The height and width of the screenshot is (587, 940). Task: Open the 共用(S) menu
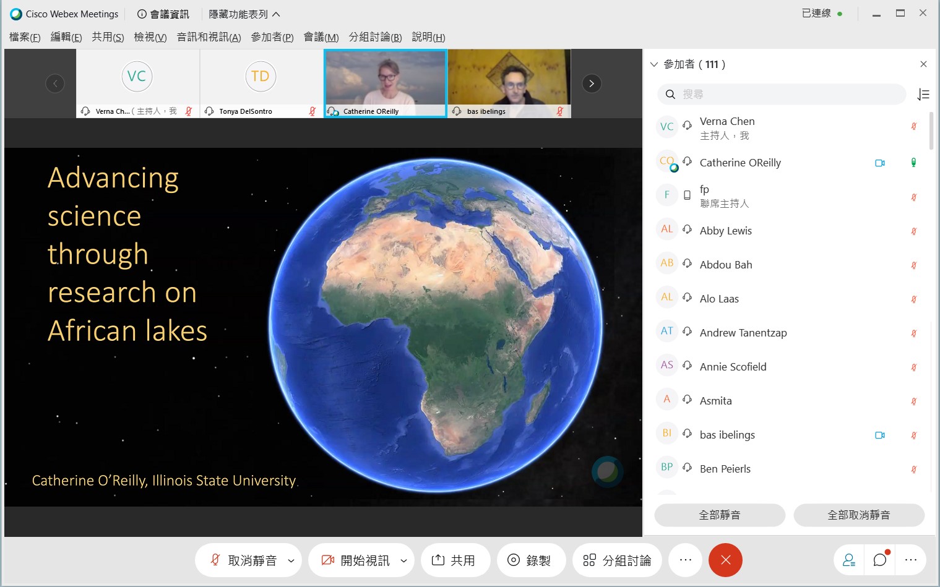point(108,37)
